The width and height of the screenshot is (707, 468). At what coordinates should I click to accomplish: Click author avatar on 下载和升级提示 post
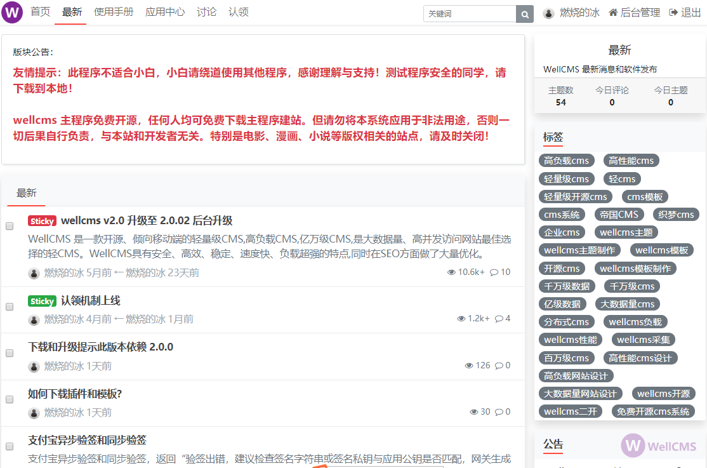34,366
